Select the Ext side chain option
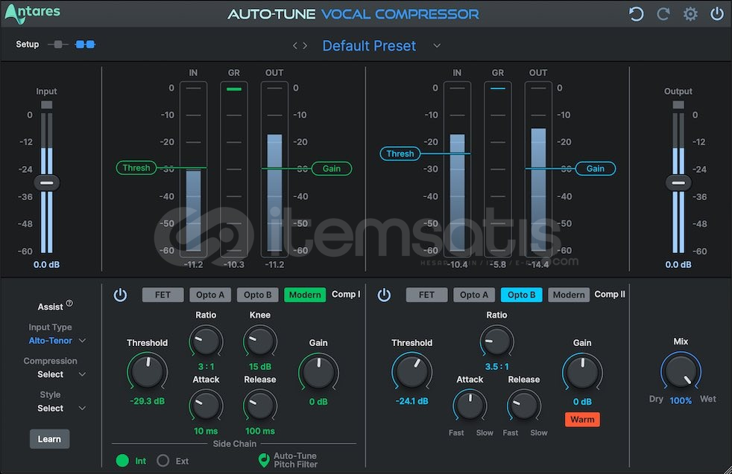The height and width of the screenshot is (474, 732). [x=163, y=461]
